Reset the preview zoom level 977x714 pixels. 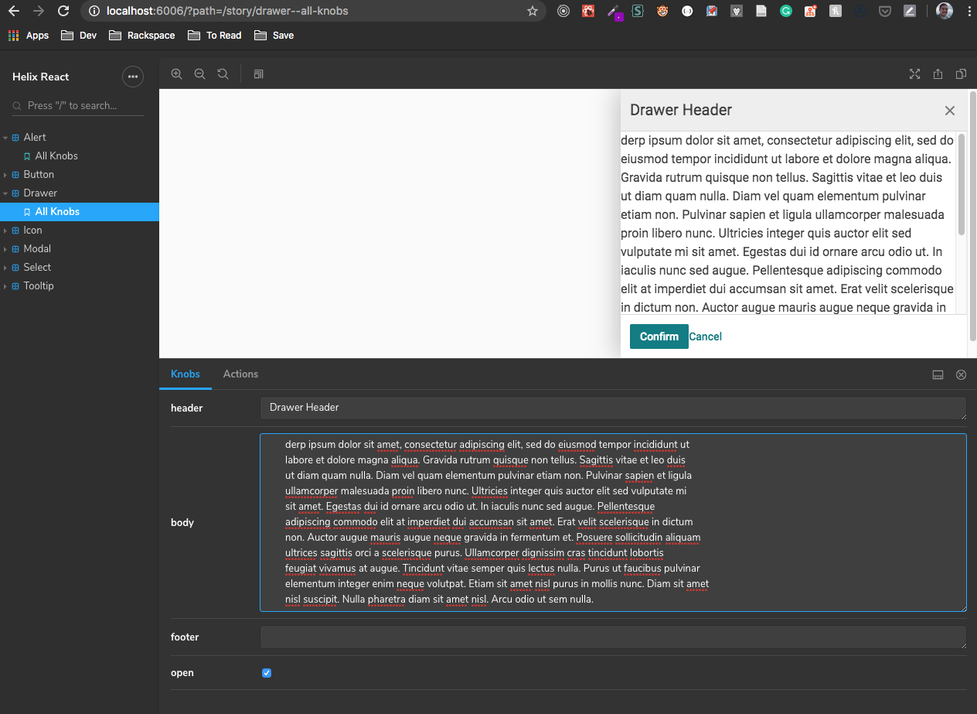tap(223, 74)
